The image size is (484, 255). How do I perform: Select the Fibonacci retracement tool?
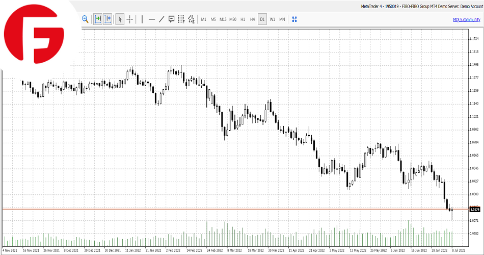coord(181,19)
